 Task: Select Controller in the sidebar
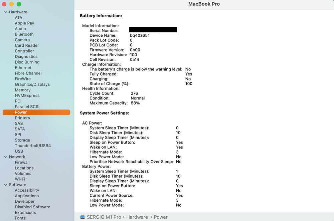click(x=24, y=51)
